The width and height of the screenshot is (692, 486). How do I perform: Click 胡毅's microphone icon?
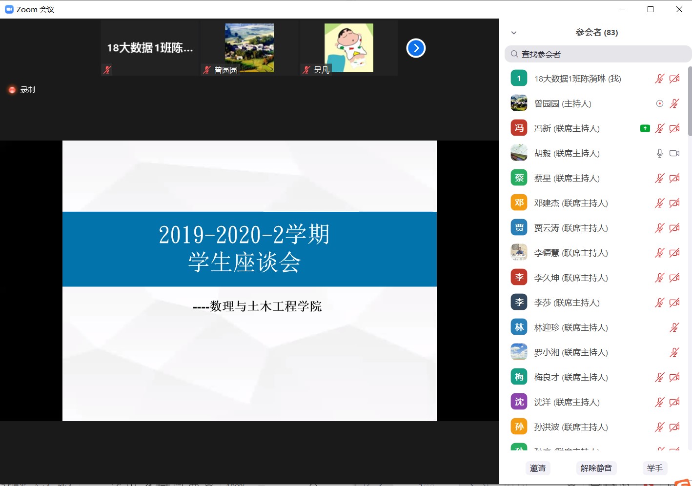pyautogui.click(x=659, y=153)
